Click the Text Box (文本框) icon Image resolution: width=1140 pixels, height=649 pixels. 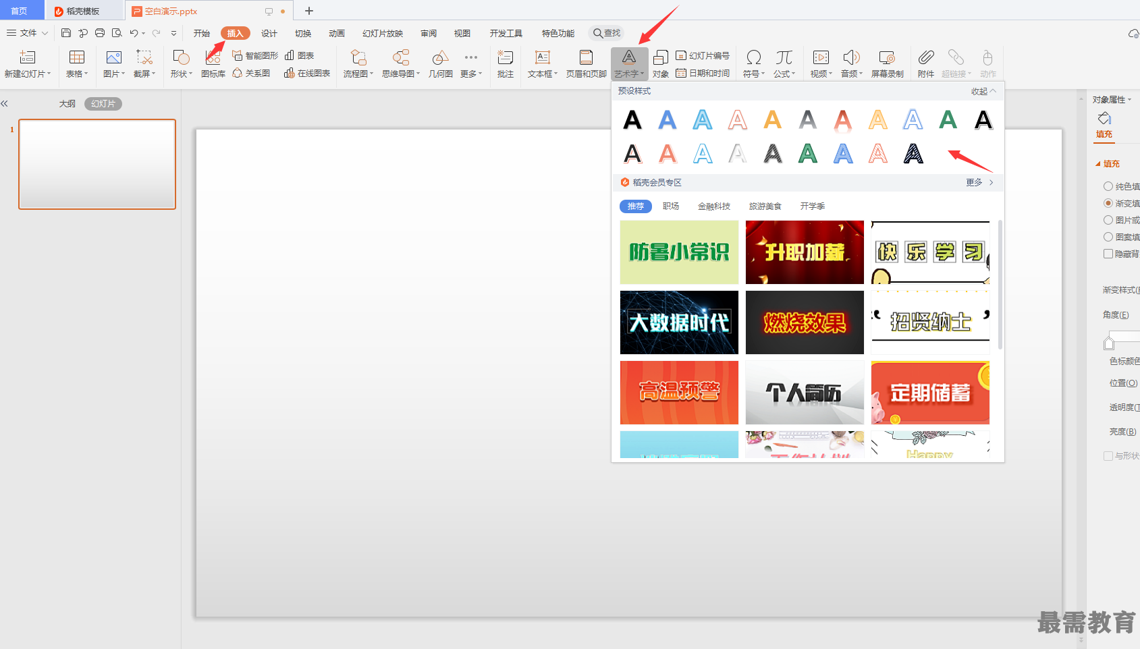pyautogui.click(x=543, y=58)
